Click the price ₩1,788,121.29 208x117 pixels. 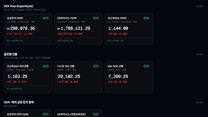[74, 28]
